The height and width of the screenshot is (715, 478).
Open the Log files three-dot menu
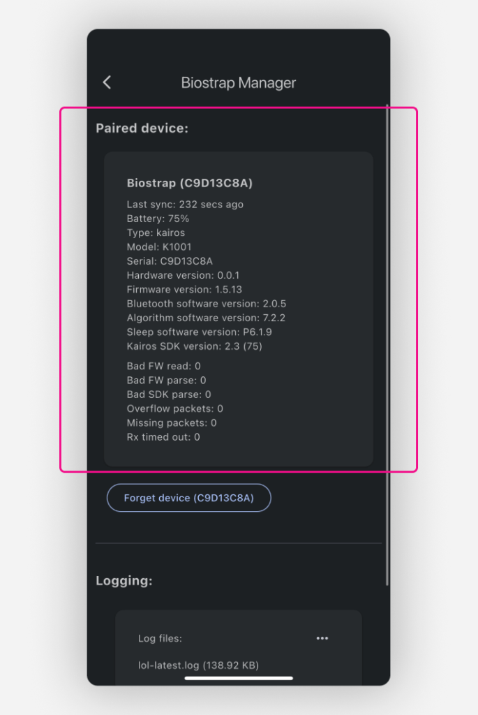(322, 638)
